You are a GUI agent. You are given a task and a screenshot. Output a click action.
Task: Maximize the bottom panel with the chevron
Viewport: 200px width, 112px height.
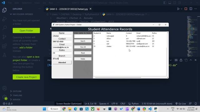[191, 60]
